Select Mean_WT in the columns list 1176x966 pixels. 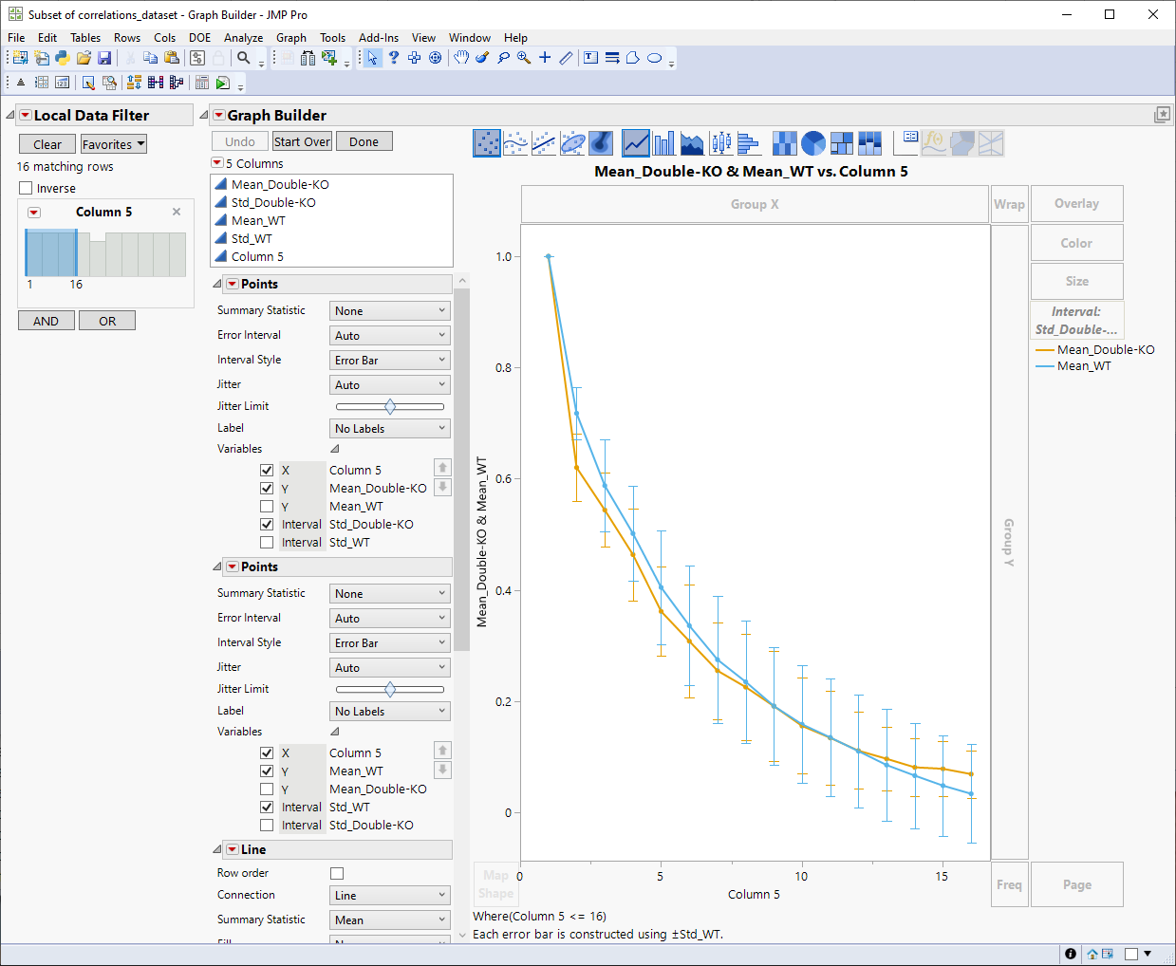258,220
